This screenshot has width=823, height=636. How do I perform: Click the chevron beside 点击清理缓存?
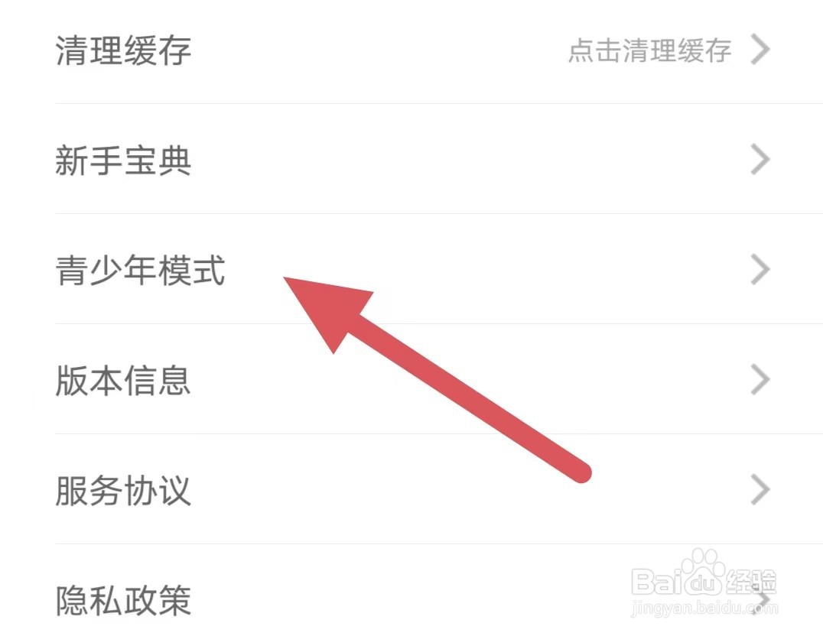pyautogui.click(x=760, y=50)
